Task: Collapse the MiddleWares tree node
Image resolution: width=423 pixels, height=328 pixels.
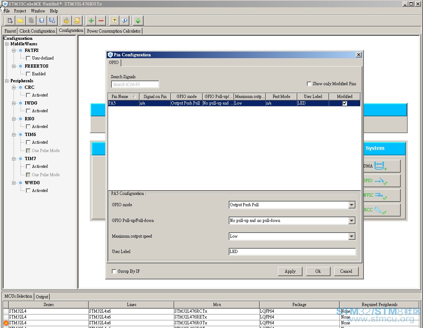Action: (7, 44)
